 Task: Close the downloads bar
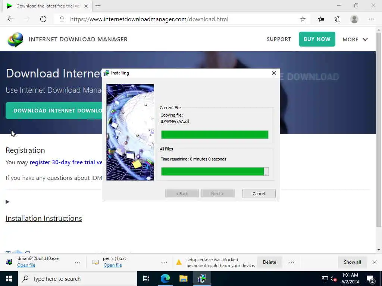(x=375, y=262)
